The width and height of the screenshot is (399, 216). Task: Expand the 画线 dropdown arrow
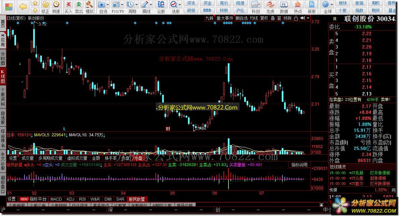[151, 5]
